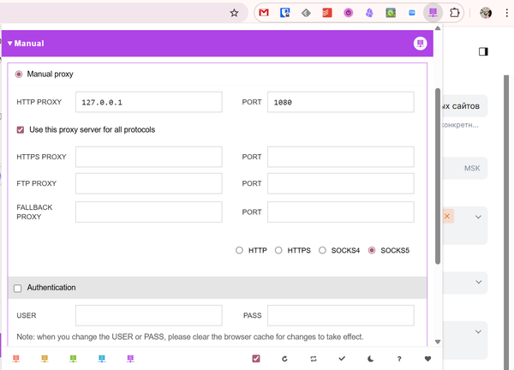Image resolution: width=514 pixels, height=370 pixels.
Task: Select the SOCKS5 protocol radio button
Action: click(372, 250)
